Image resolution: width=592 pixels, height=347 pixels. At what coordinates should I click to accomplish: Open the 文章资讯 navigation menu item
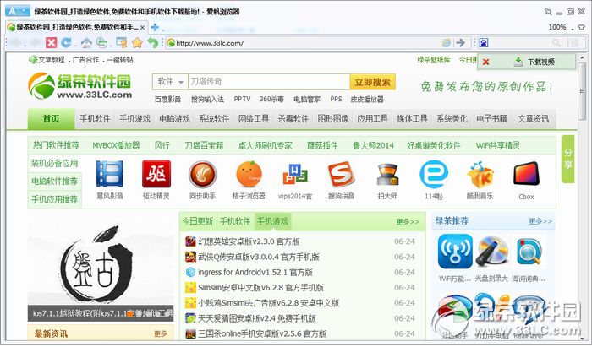point(533,119)
